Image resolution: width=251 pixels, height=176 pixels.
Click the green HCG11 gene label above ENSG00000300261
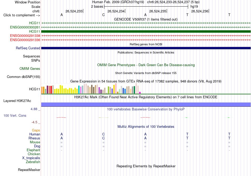34,23
